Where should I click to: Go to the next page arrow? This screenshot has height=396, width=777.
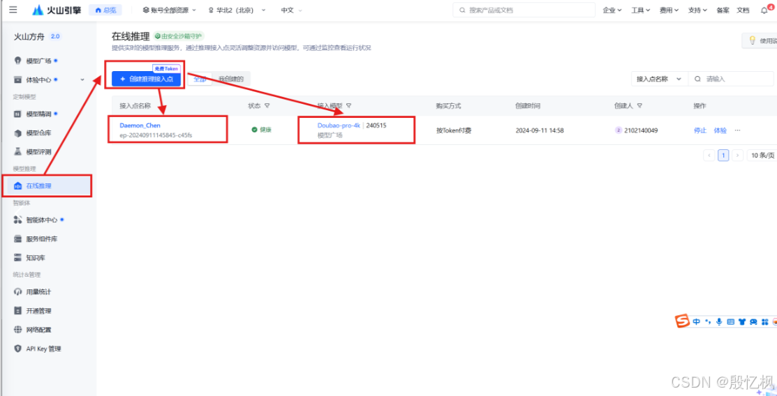(738, 155)
